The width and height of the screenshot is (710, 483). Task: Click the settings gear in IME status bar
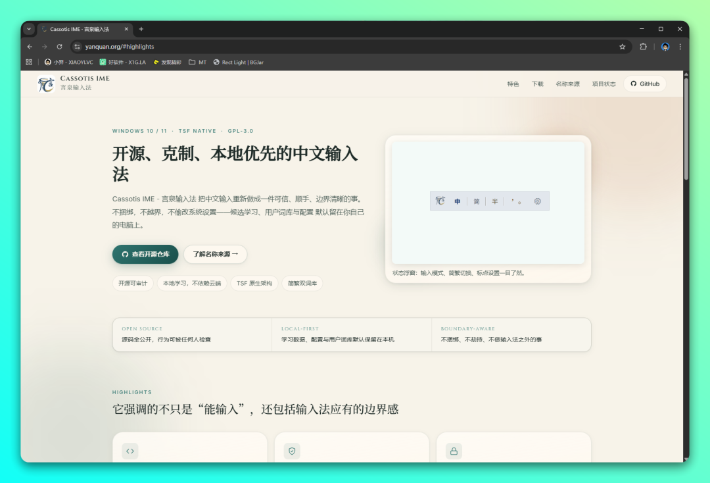click(x=537, y=201)
